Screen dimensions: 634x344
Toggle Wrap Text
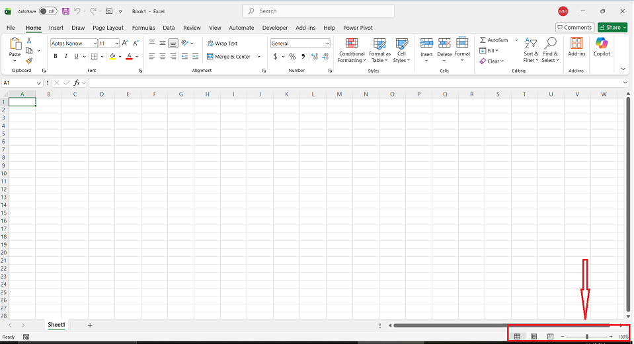coord(222,43)
